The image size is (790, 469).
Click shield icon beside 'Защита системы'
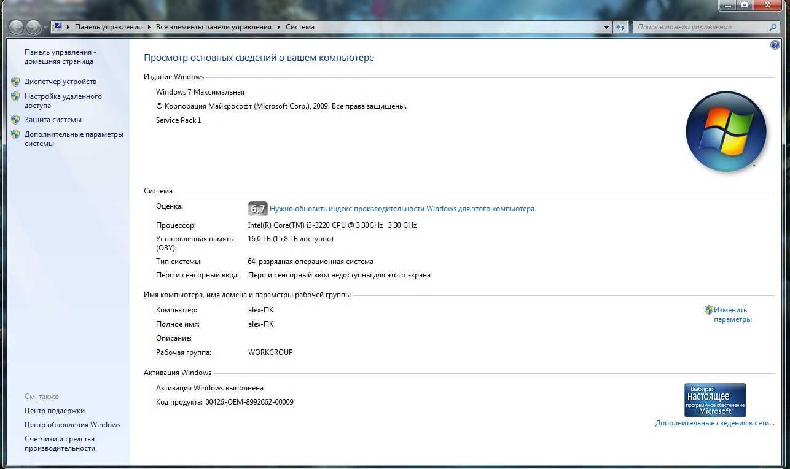pos(15,120)
